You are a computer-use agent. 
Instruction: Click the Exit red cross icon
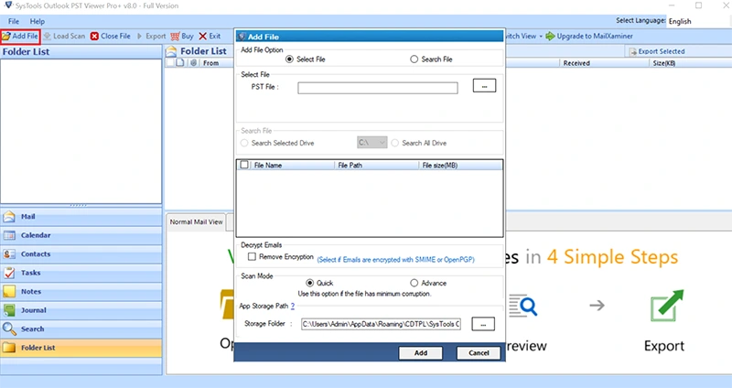(x=202, y=36)
